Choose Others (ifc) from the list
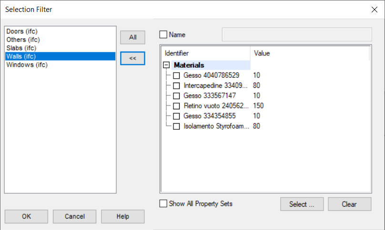 [24, 40]
